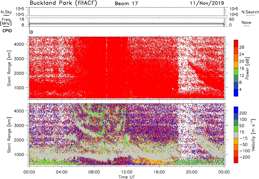Click the dotted Nave line in Freq panel
The width and height of the screenshot is (259, 179).
[127, 23]
